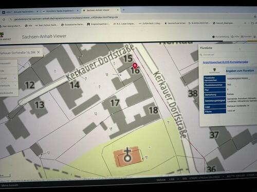Click the Kurzanleitung info button

click(221, 37)
